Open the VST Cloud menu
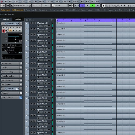Viewport: 135px width, 135px height. (95, 1)
